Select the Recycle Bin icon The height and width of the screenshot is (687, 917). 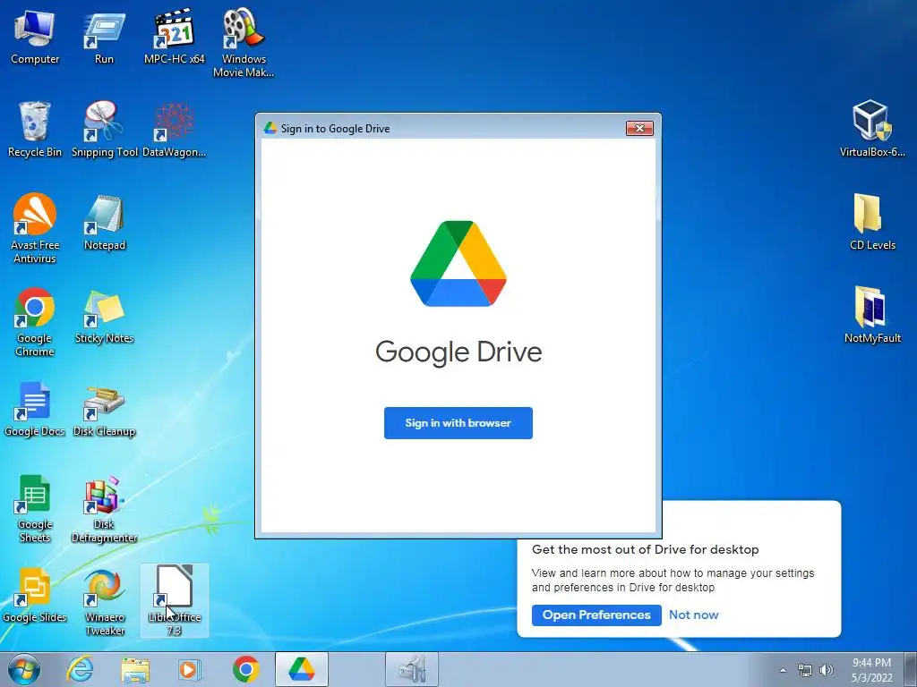[35, 130]
